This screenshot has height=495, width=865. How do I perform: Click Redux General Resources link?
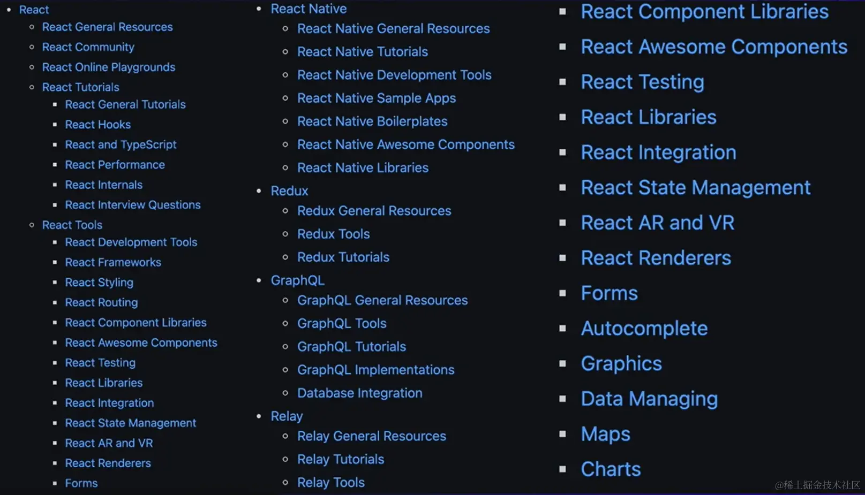click(374, 211)
